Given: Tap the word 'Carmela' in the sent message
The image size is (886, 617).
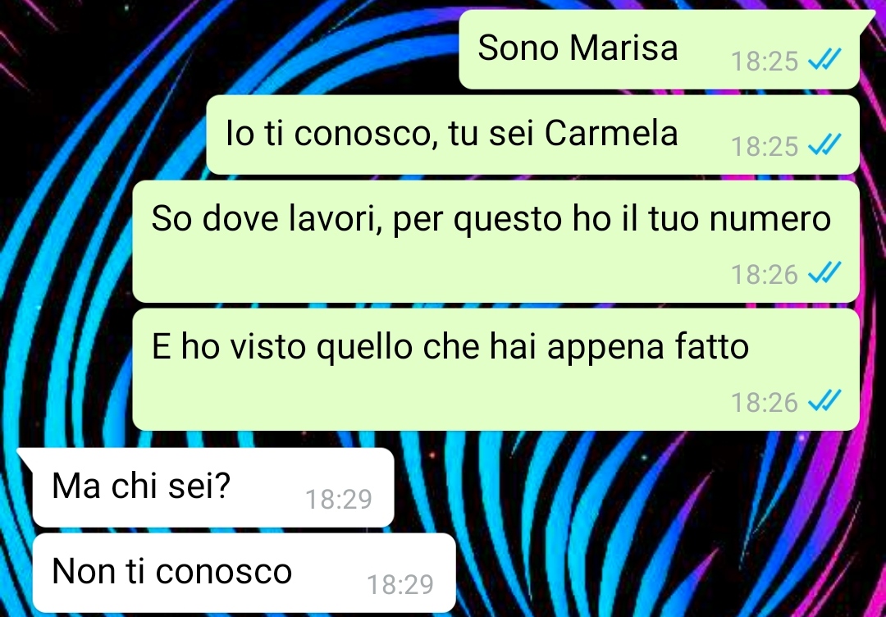Looking at the screenshot, I should (612, 134).
